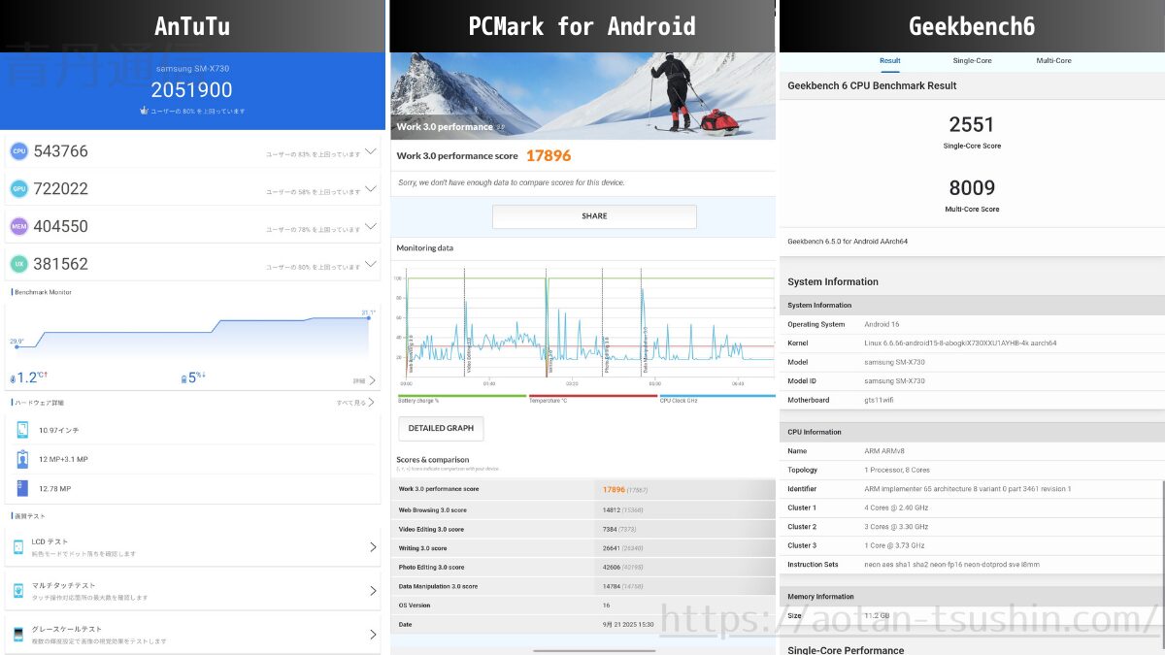The width and height of the screenshot is (1165, 655).
Task: Click the LCD test icon
Action: pos(18,547)
